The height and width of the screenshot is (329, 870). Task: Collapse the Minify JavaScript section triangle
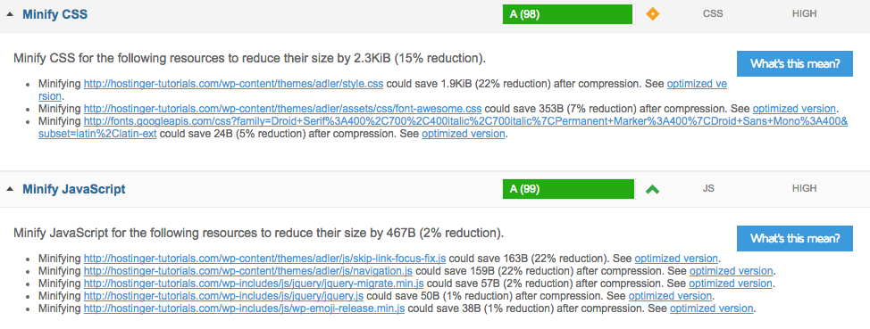click(10, 189)
